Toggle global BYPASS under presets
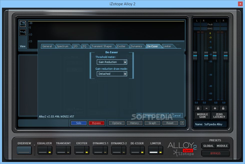Viewport: 245px width, 164px height. (215, 153)
